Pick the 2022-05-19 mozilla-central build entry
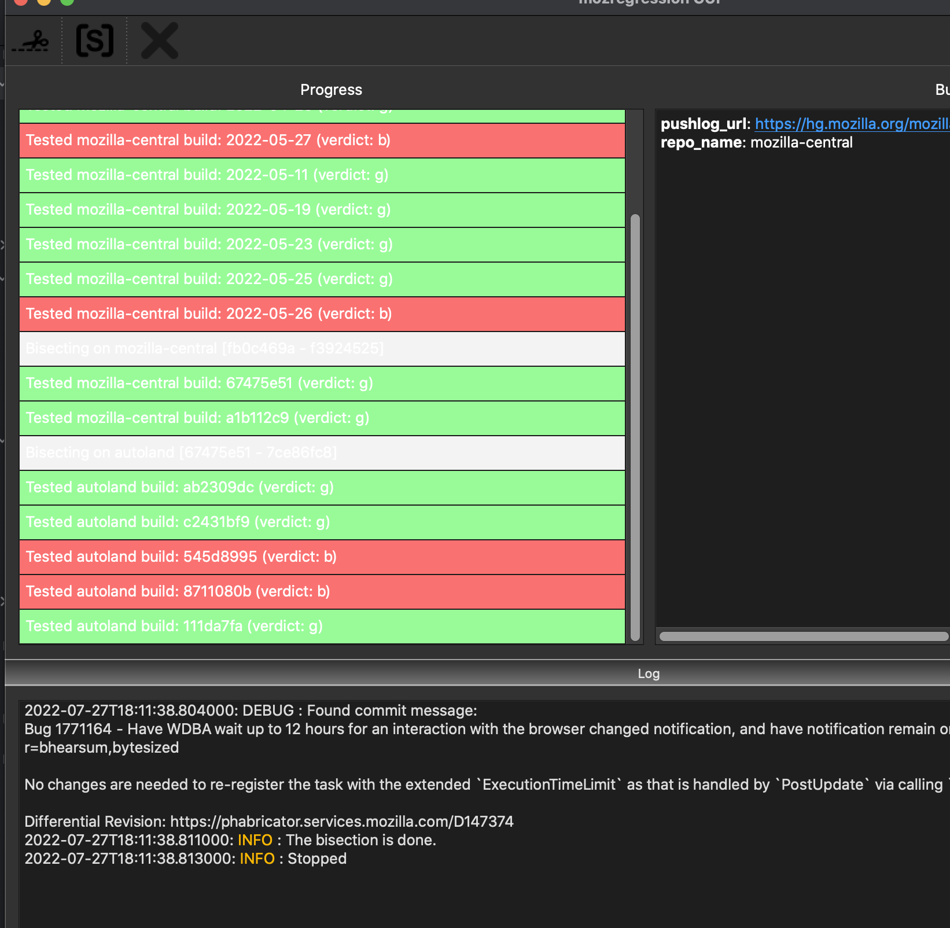The height and width of the screenshot is (928, 950). pos(322,210)
